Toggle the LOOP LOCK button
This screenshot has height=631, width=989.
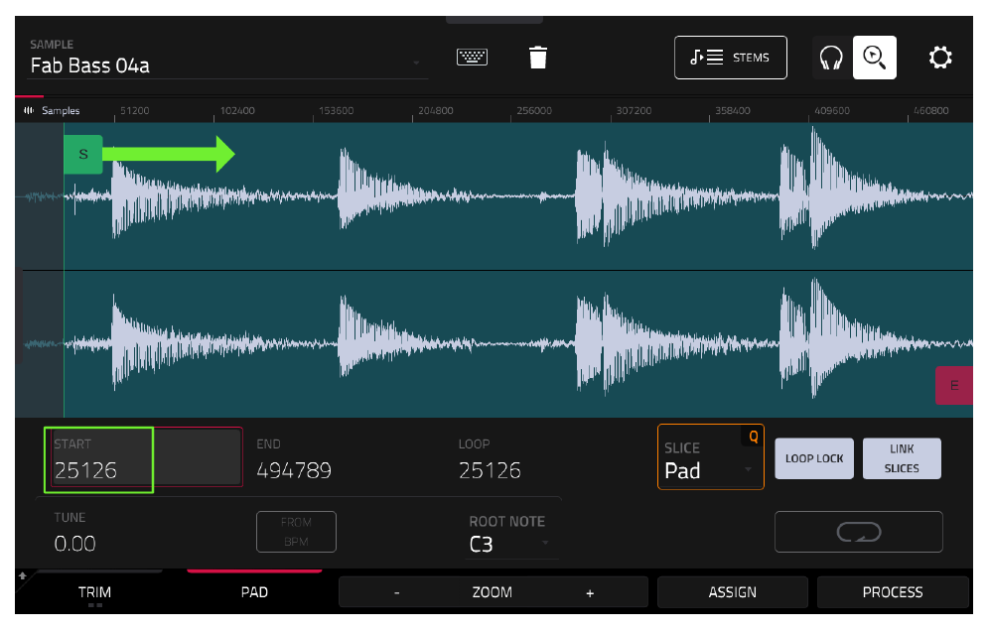(814, 458)
